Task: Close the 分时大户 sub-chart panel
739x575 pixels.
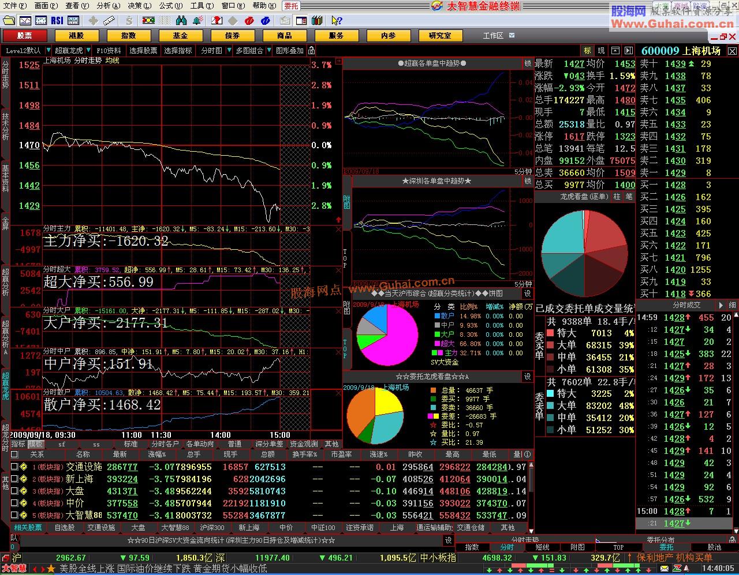Action: [x=338, y=311]
